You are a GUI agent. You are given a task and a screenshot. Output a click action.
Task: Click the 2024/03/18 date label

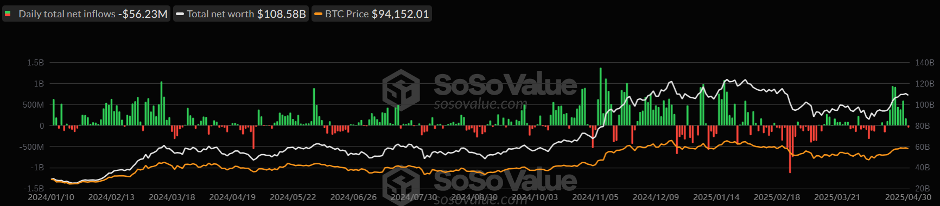172,197
